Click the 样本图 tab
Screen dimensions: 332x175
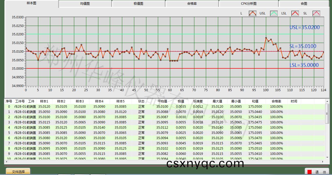(31, 3)
